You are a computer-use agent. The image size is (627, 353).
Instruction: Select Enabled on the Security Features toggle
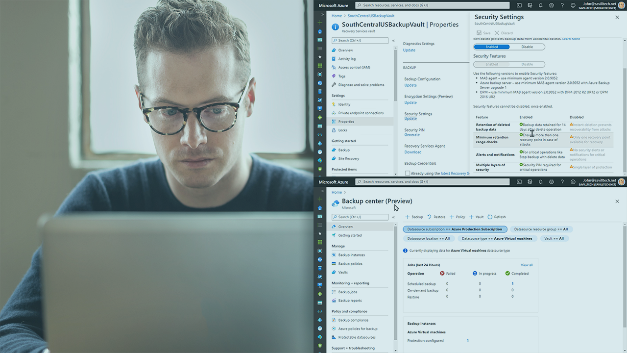click(492, 64)
